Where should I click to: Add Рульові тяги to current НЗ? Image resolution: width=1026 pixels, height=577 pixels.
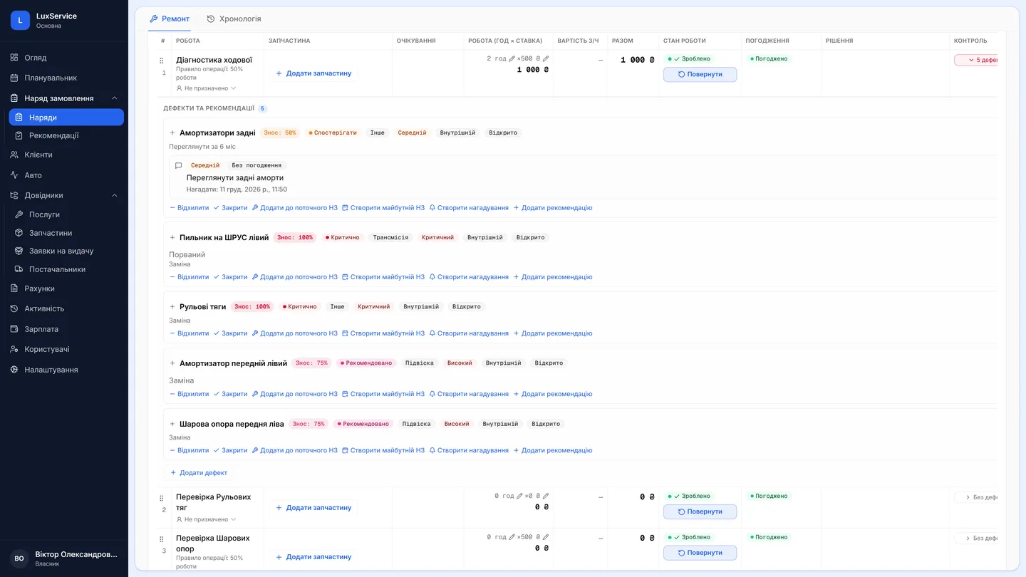click(x=295, y=333)
